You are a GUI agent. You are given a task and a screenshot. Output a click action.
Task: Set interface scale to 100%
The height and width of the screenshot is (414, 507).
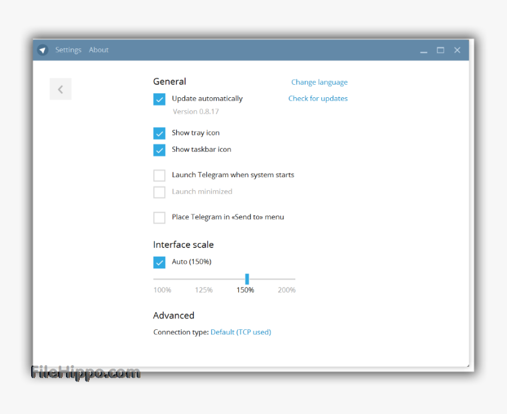click(x=162, y=290)
